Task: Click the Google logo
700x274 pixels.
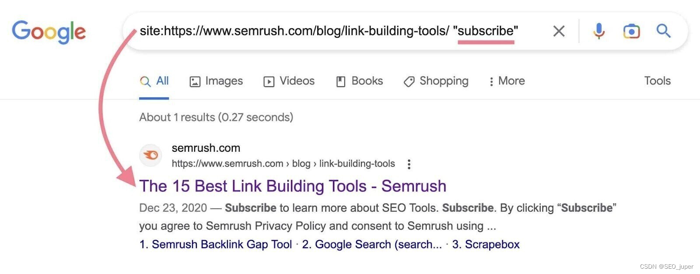Action: click(49, 32)
